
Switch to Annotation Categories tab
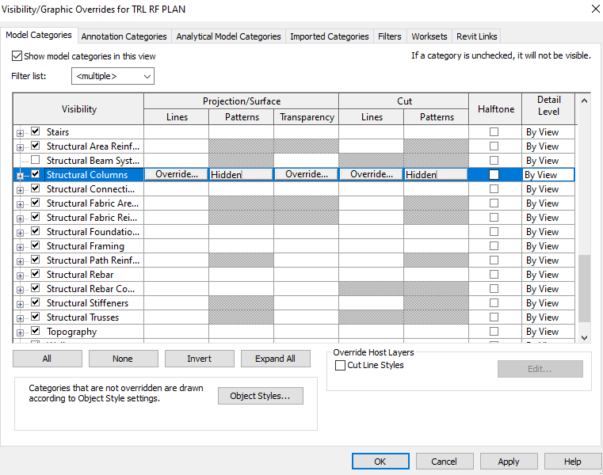pos(124,36)
